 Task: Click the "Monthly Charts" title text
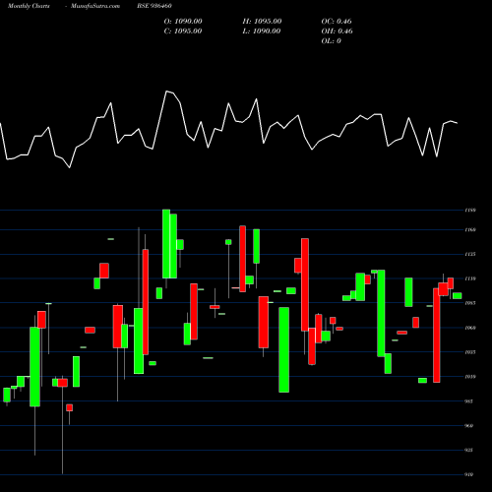29,6
